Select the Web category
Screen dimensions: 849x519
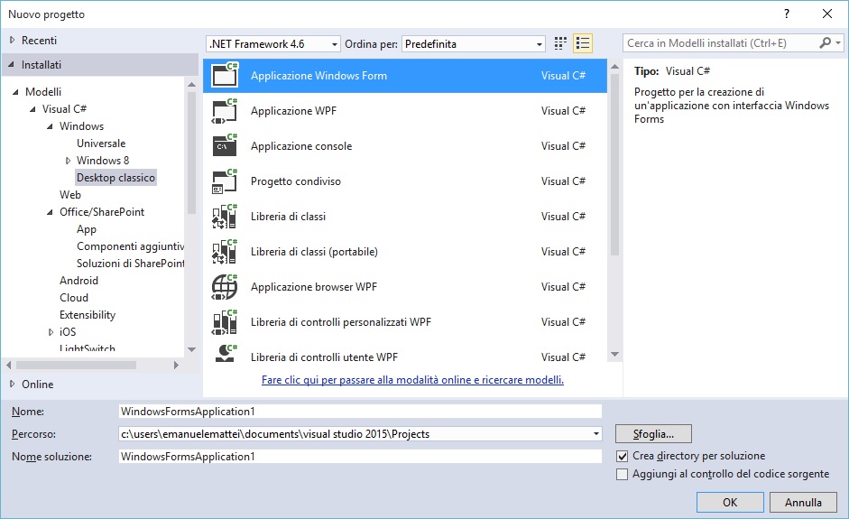coord(69,194)
